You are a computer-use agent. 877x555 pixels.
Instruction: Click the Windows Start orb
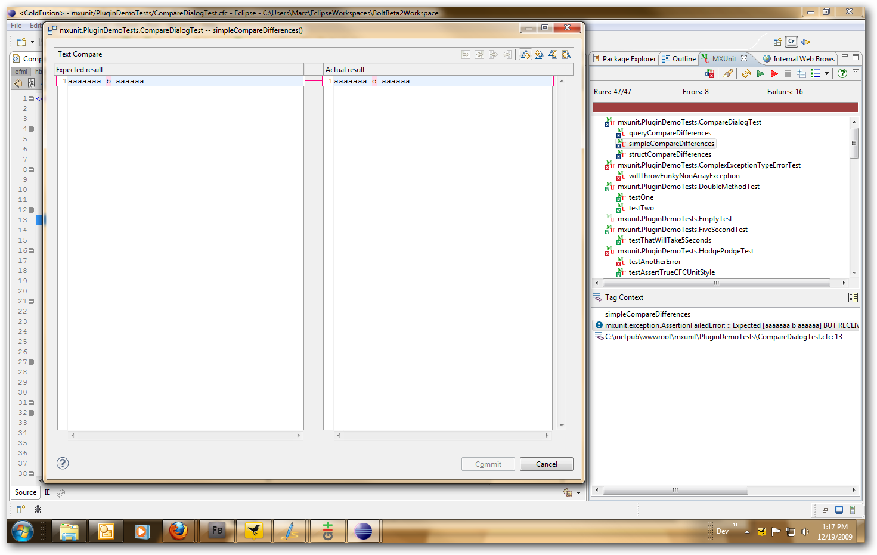pos(23,531)
